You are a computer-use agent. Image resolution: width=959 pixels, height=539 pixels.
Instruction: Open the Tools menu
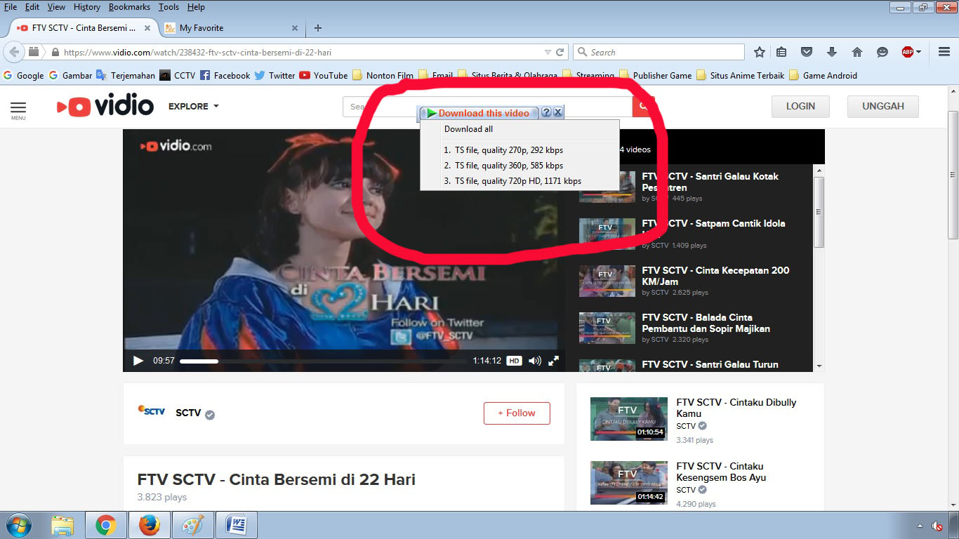tap(168, 7)
